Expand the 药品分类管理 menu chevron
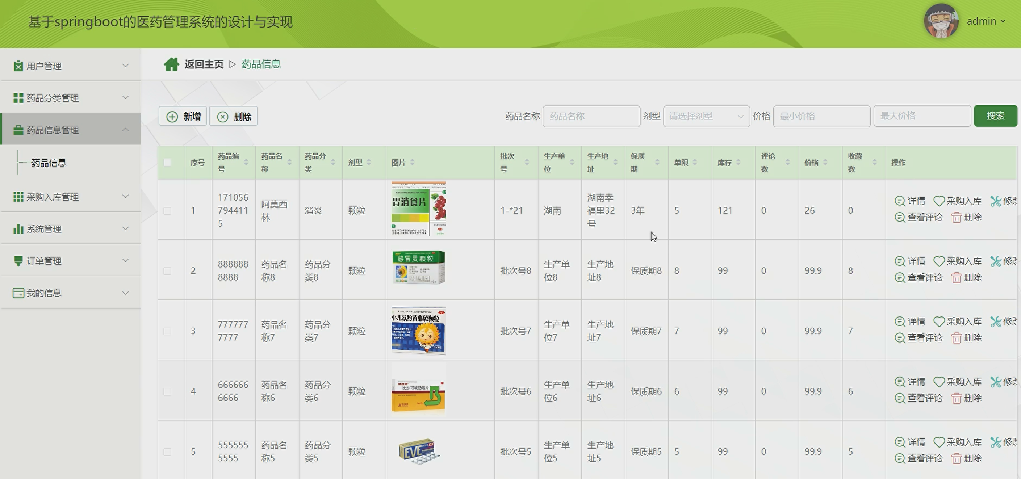Screen dimensions: 1021x479 tap(125, 97)
